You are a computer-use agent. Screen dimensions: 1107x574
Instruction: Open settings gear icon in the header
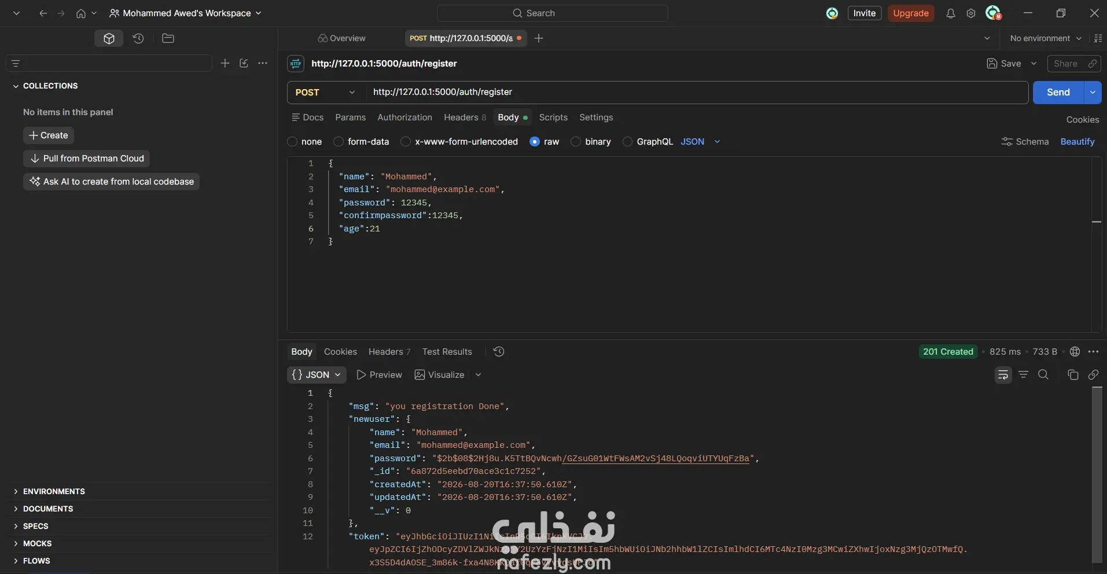pyautogui.click(x=971, y=13)
